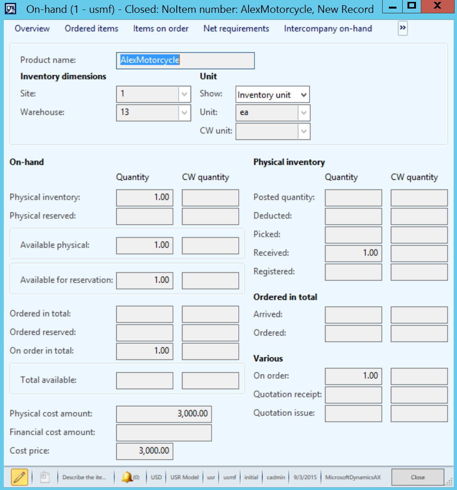Click the usr layer status bar entry
Image resolution: width=457 pixels, height=490 pixels.
tap(211, 477)
